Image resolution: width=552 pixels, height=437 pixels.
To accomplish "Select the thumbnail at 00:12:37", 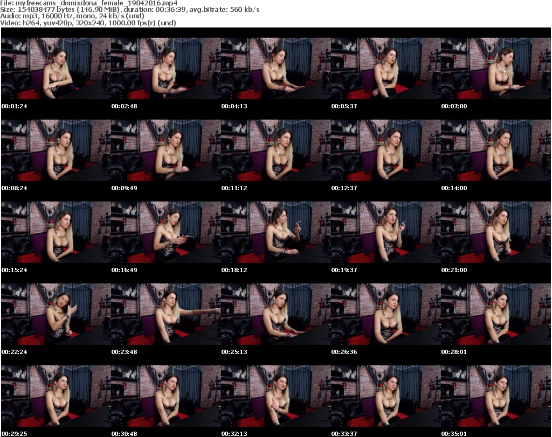I will 386,150.
